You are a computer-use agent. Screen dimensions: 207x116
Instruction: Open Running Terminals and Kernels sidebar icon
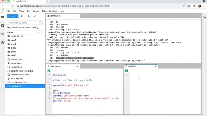coord(3,26)
